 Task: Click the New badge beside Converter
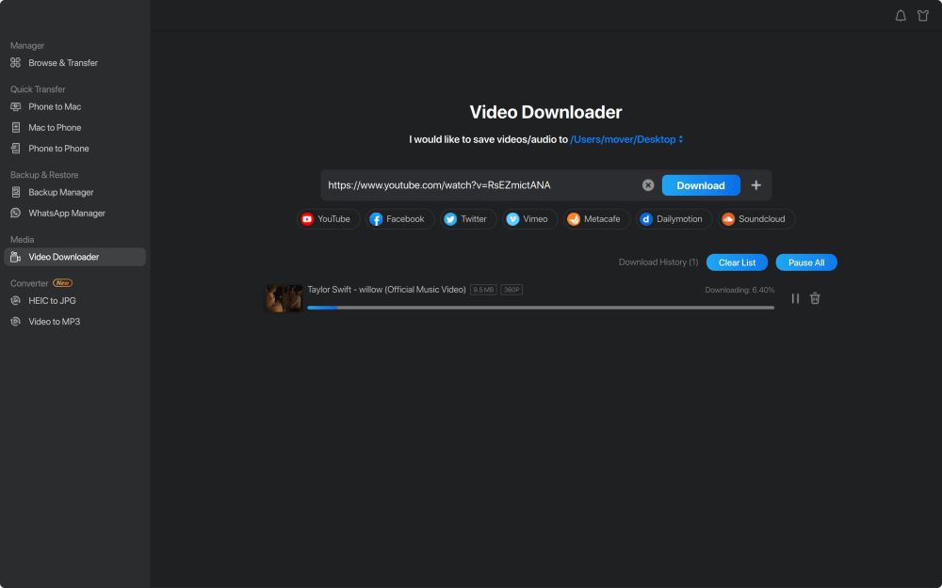[62, 283]
